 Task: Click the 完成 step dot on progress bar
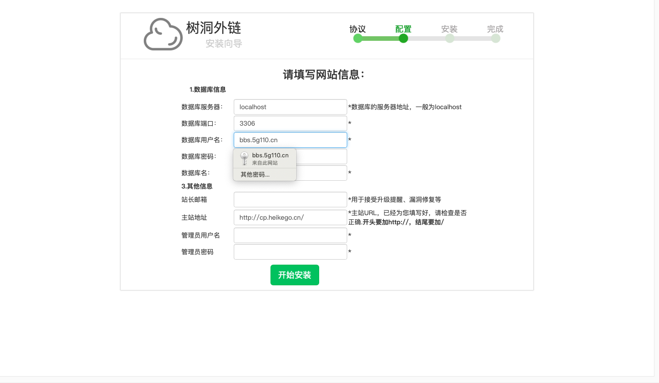496,39
